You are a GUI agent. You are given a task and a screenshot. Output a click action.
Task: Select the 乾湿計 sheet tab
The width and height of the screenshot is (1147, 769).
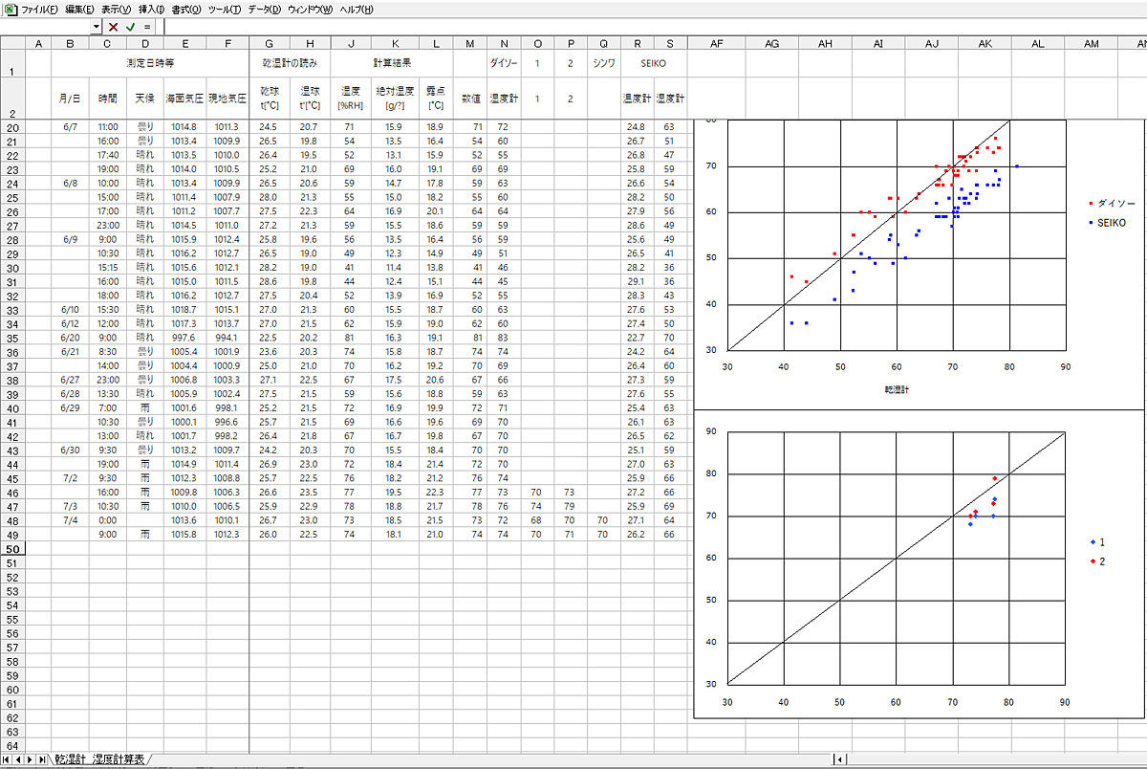tap(70, 759)
